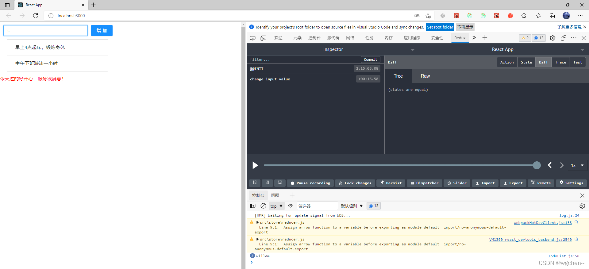Toggle the Dispatcher panel
The image size is (589, 269).
tap(425, 183)
